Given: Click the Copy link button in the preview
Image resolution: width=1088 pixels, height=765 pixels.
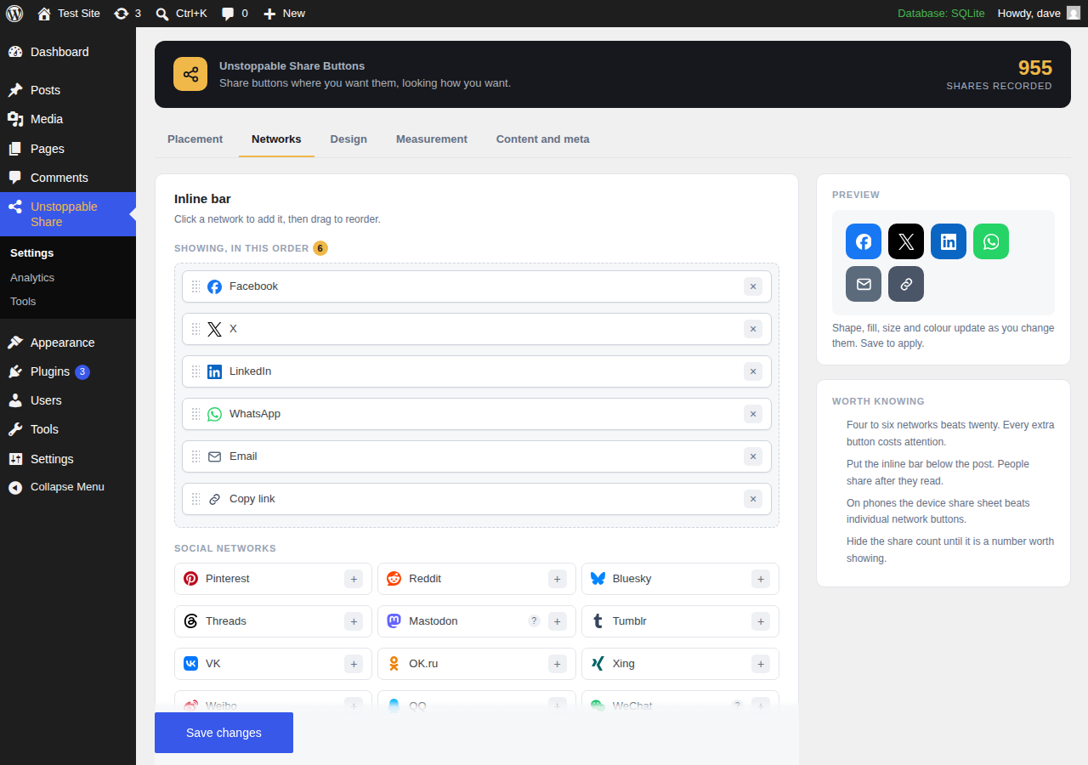Looking at the screenshot, I should 906,284.
